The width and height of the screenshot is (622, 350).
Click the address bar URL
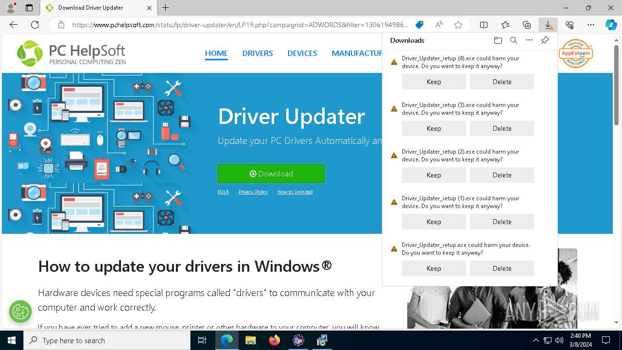point(240,25)
